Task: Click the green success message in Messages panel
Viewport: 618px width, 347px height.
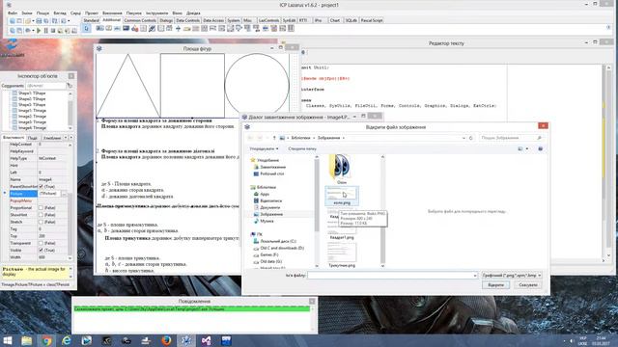Action: point(192,309)
